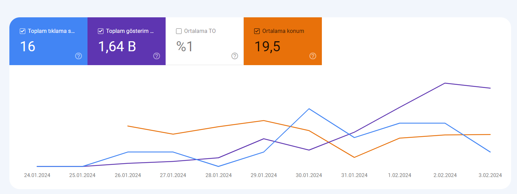Viewport: 517px width, 194px height.
Task: Uncheck the Toplam gösterim checkbox
Action: tap(101, 31)
